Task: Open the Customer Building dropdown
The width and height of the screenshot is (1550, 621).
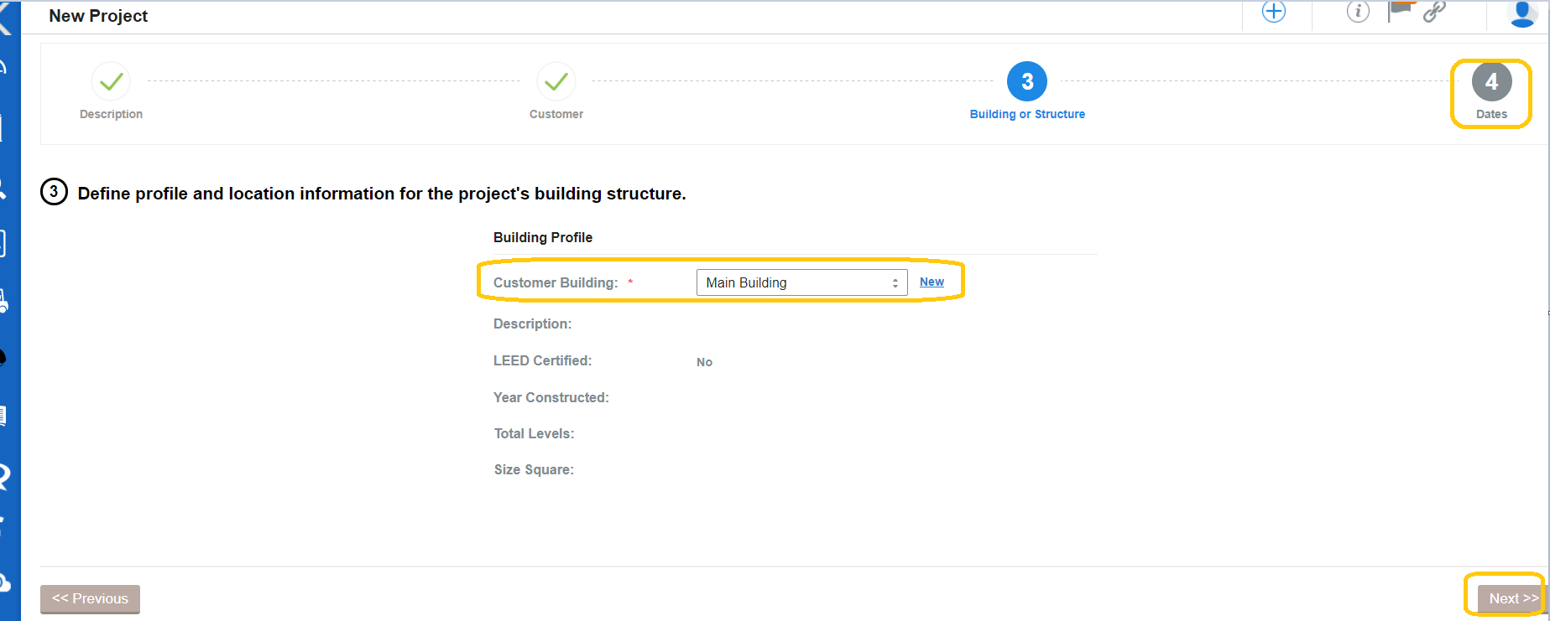Action: point(801,282)
